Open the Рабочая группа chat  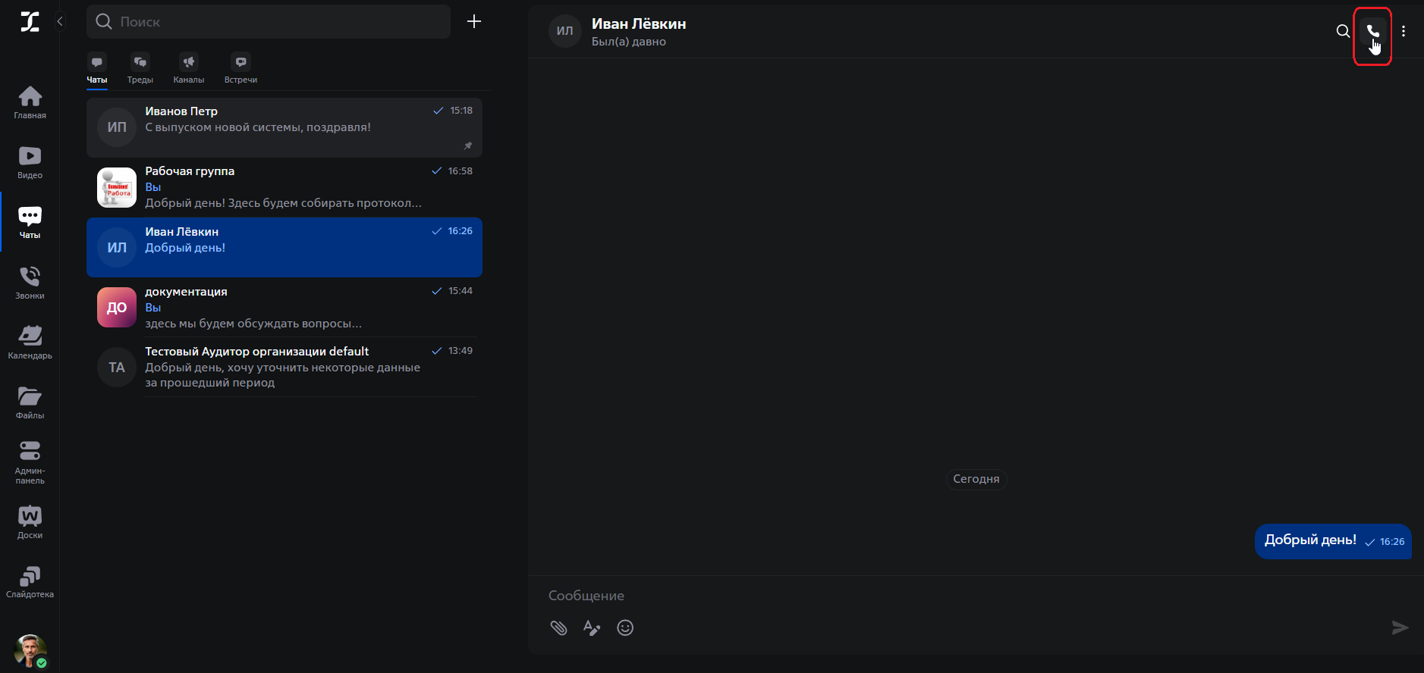[284, 187]
